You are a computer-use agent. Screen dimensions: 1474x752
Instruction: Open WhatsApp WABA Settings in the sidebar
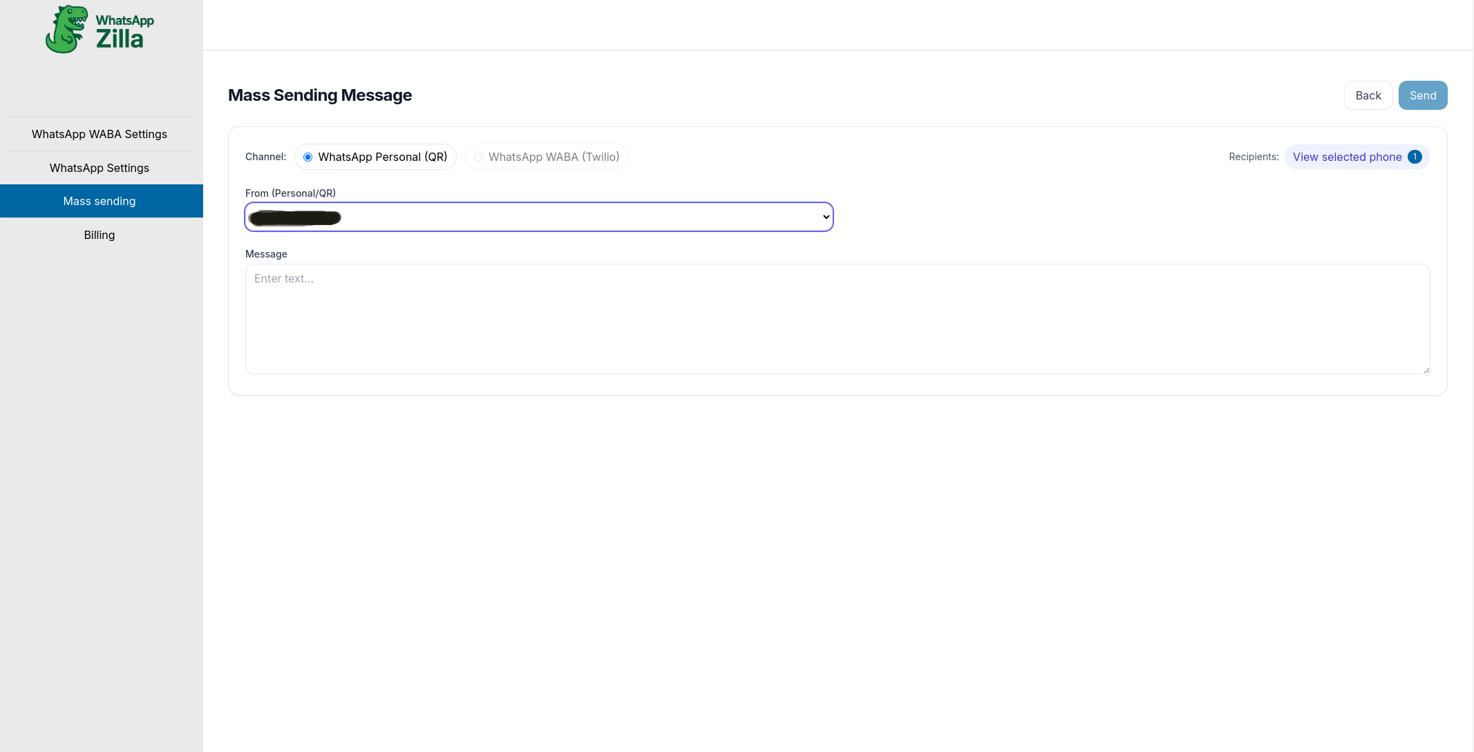point(100,134)
